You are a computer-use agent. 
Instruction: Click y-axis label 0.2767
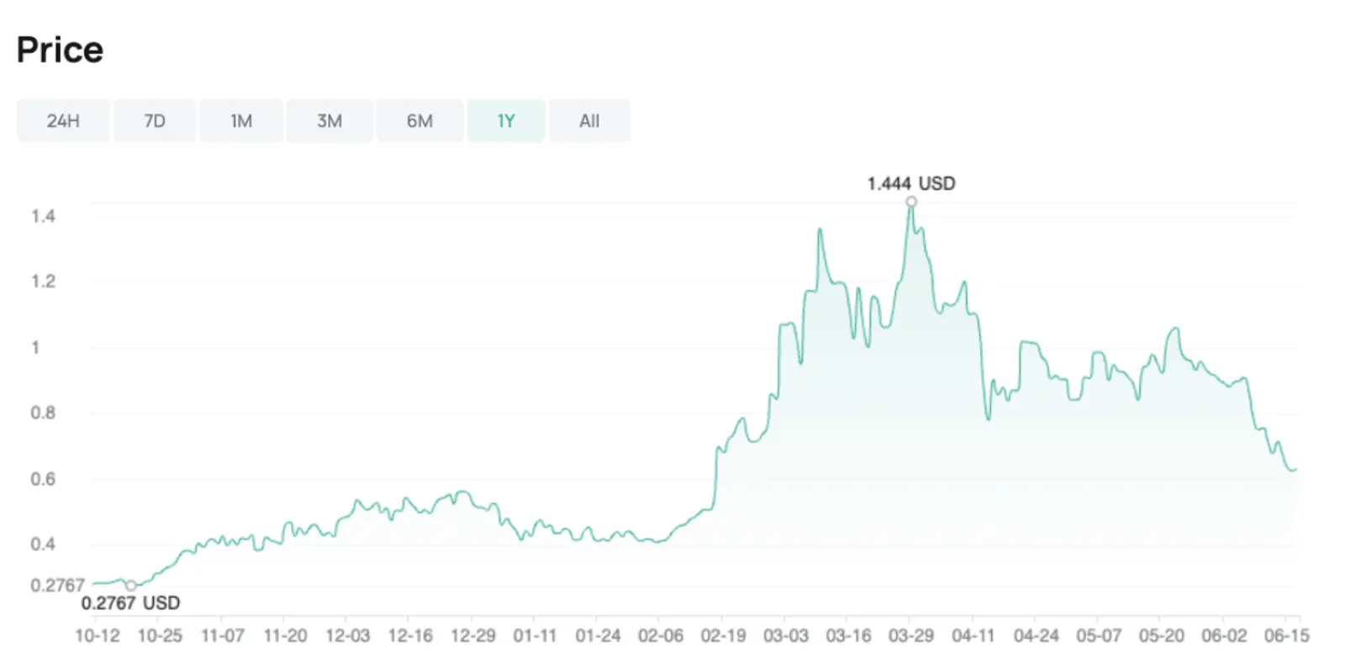(58, 585)
